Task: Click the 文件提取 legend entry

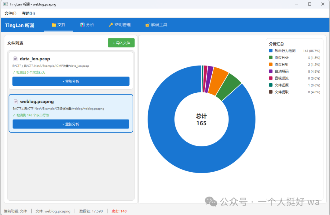Action: (x=295, y=92)
